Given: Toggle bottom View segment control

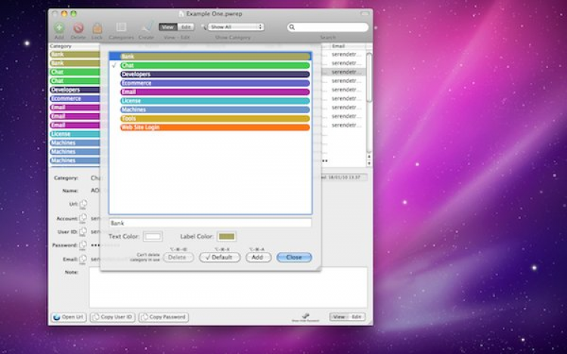Looking at the screenshot, I should 338,317.
